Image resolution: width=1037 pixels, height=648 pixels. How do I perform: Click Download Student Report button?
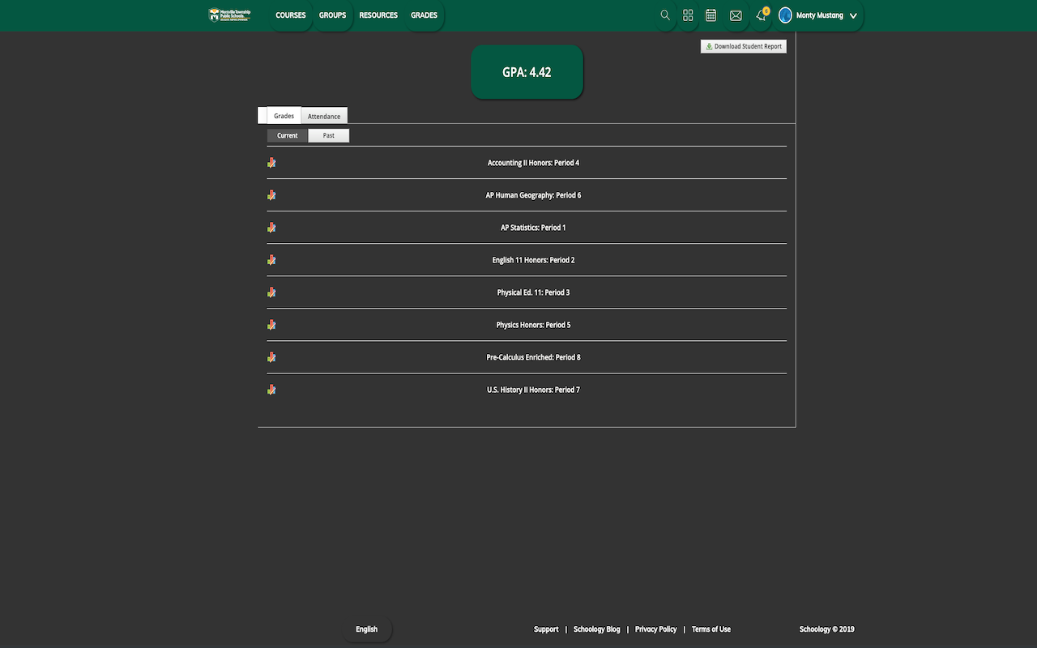click(744, 46)
